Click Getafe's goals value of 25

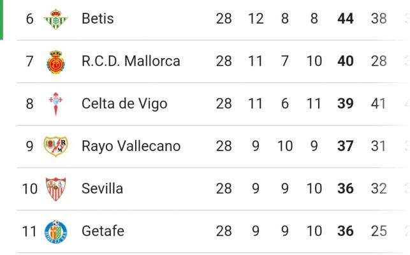tap(379, 231)
